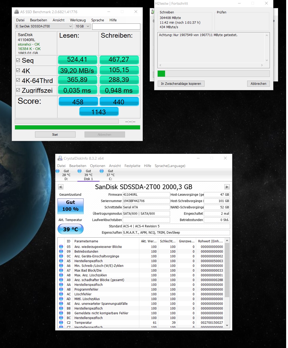Click the 4K read result 39,20 MB/s

click(77, 70)
